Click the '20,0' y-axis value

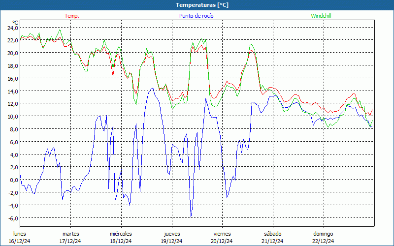click(x=13, y=53)
